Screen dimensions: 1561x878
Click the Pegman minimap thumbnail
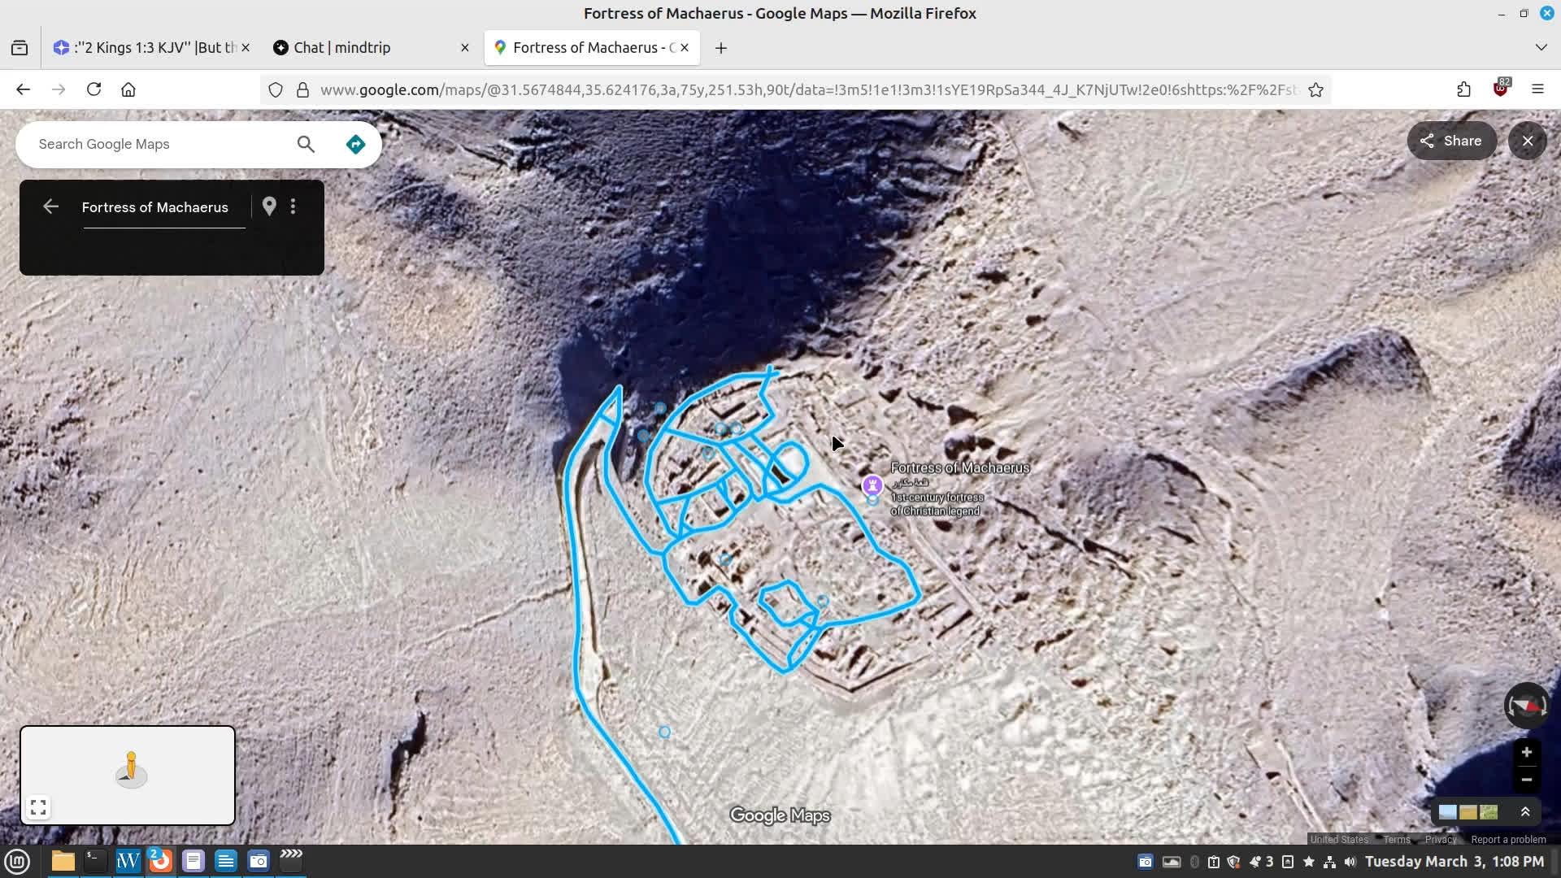coord(130,770)
